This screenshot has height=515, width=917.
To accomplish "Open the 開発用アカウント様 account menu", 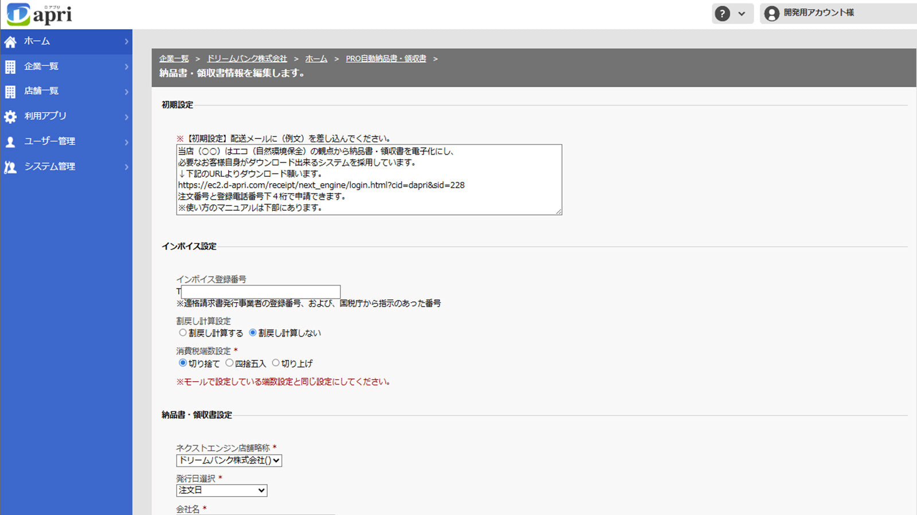I will (x=838, y=13).
